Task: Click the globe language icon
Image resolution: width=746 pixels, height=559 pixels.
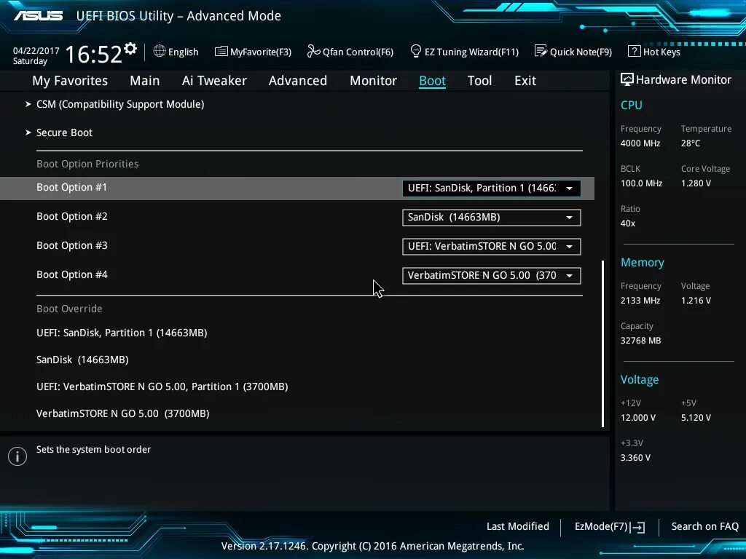Action: pyautogui.click(x=160, y=51)
